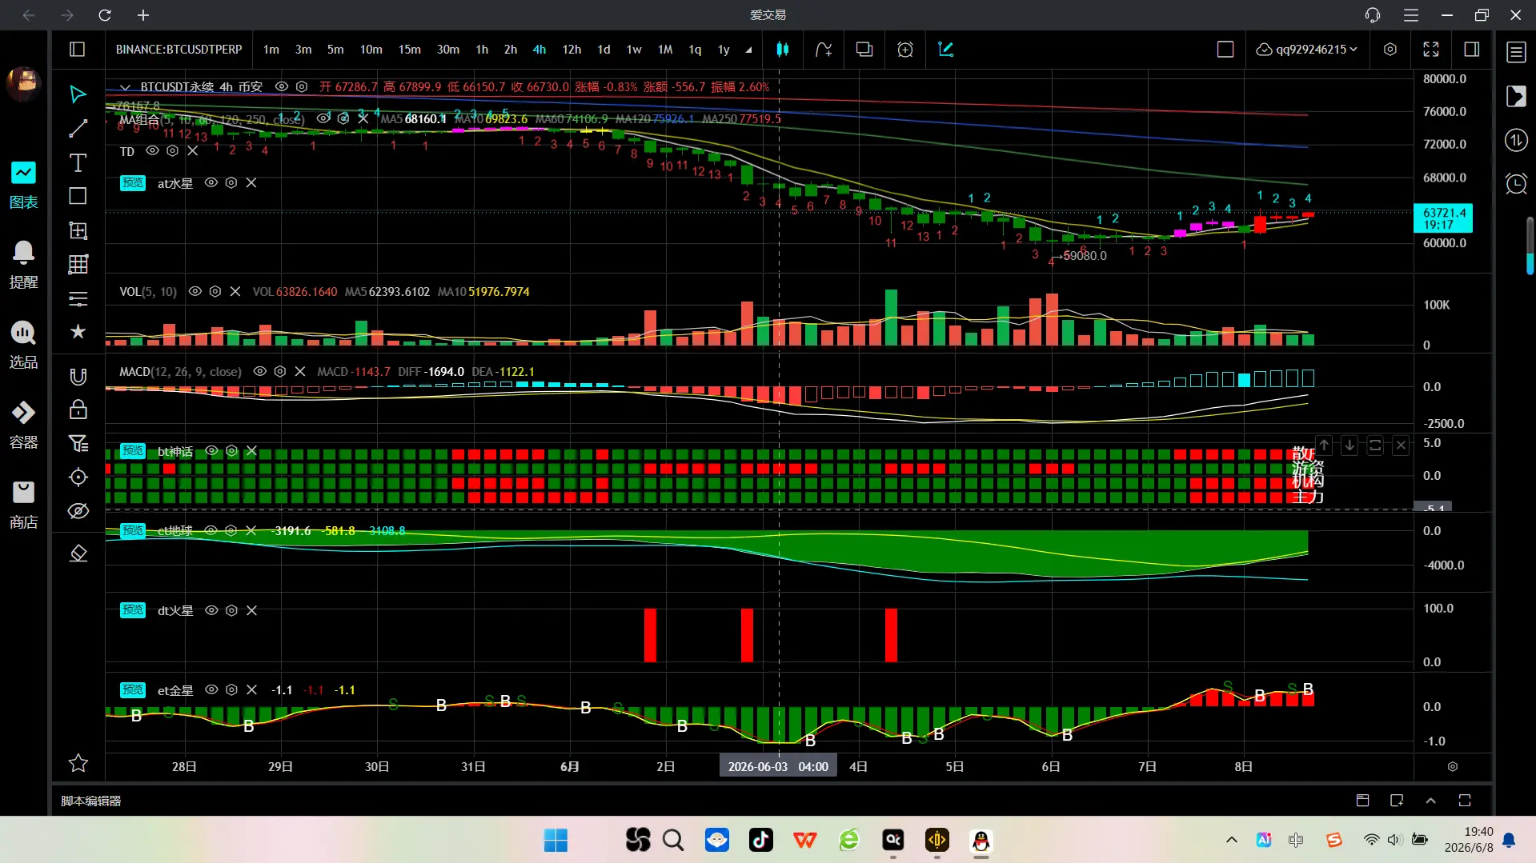Toggle the left sidebar panel icon
This screenshot has height=863, width=1536.
pyautogui.click(x=78, y=50)
